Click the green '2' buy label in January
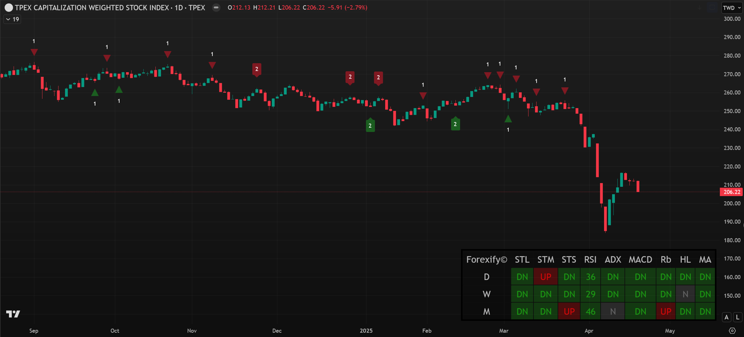Viewport: 744px width, 337px height. pyautogui.click(x=370, y=125)
